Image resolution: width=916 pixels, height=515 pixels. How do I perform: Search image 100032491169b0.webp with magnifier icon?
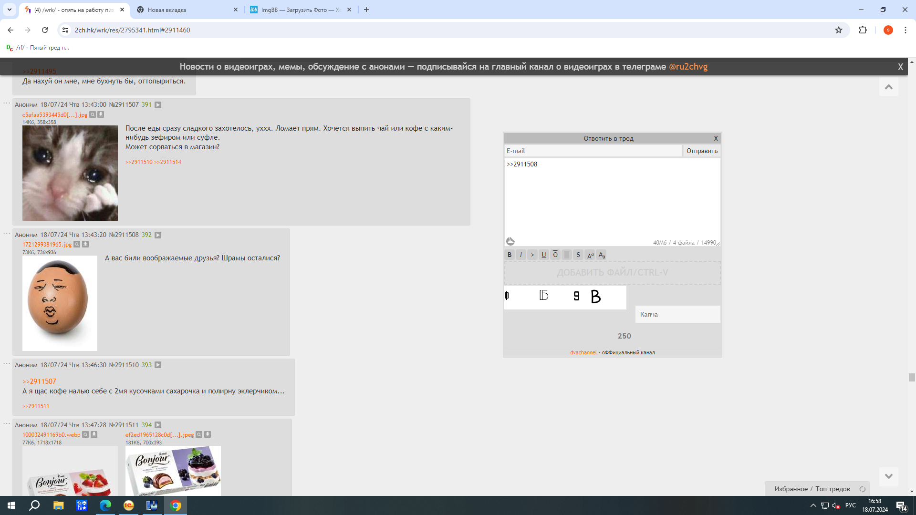coord(85,434)
